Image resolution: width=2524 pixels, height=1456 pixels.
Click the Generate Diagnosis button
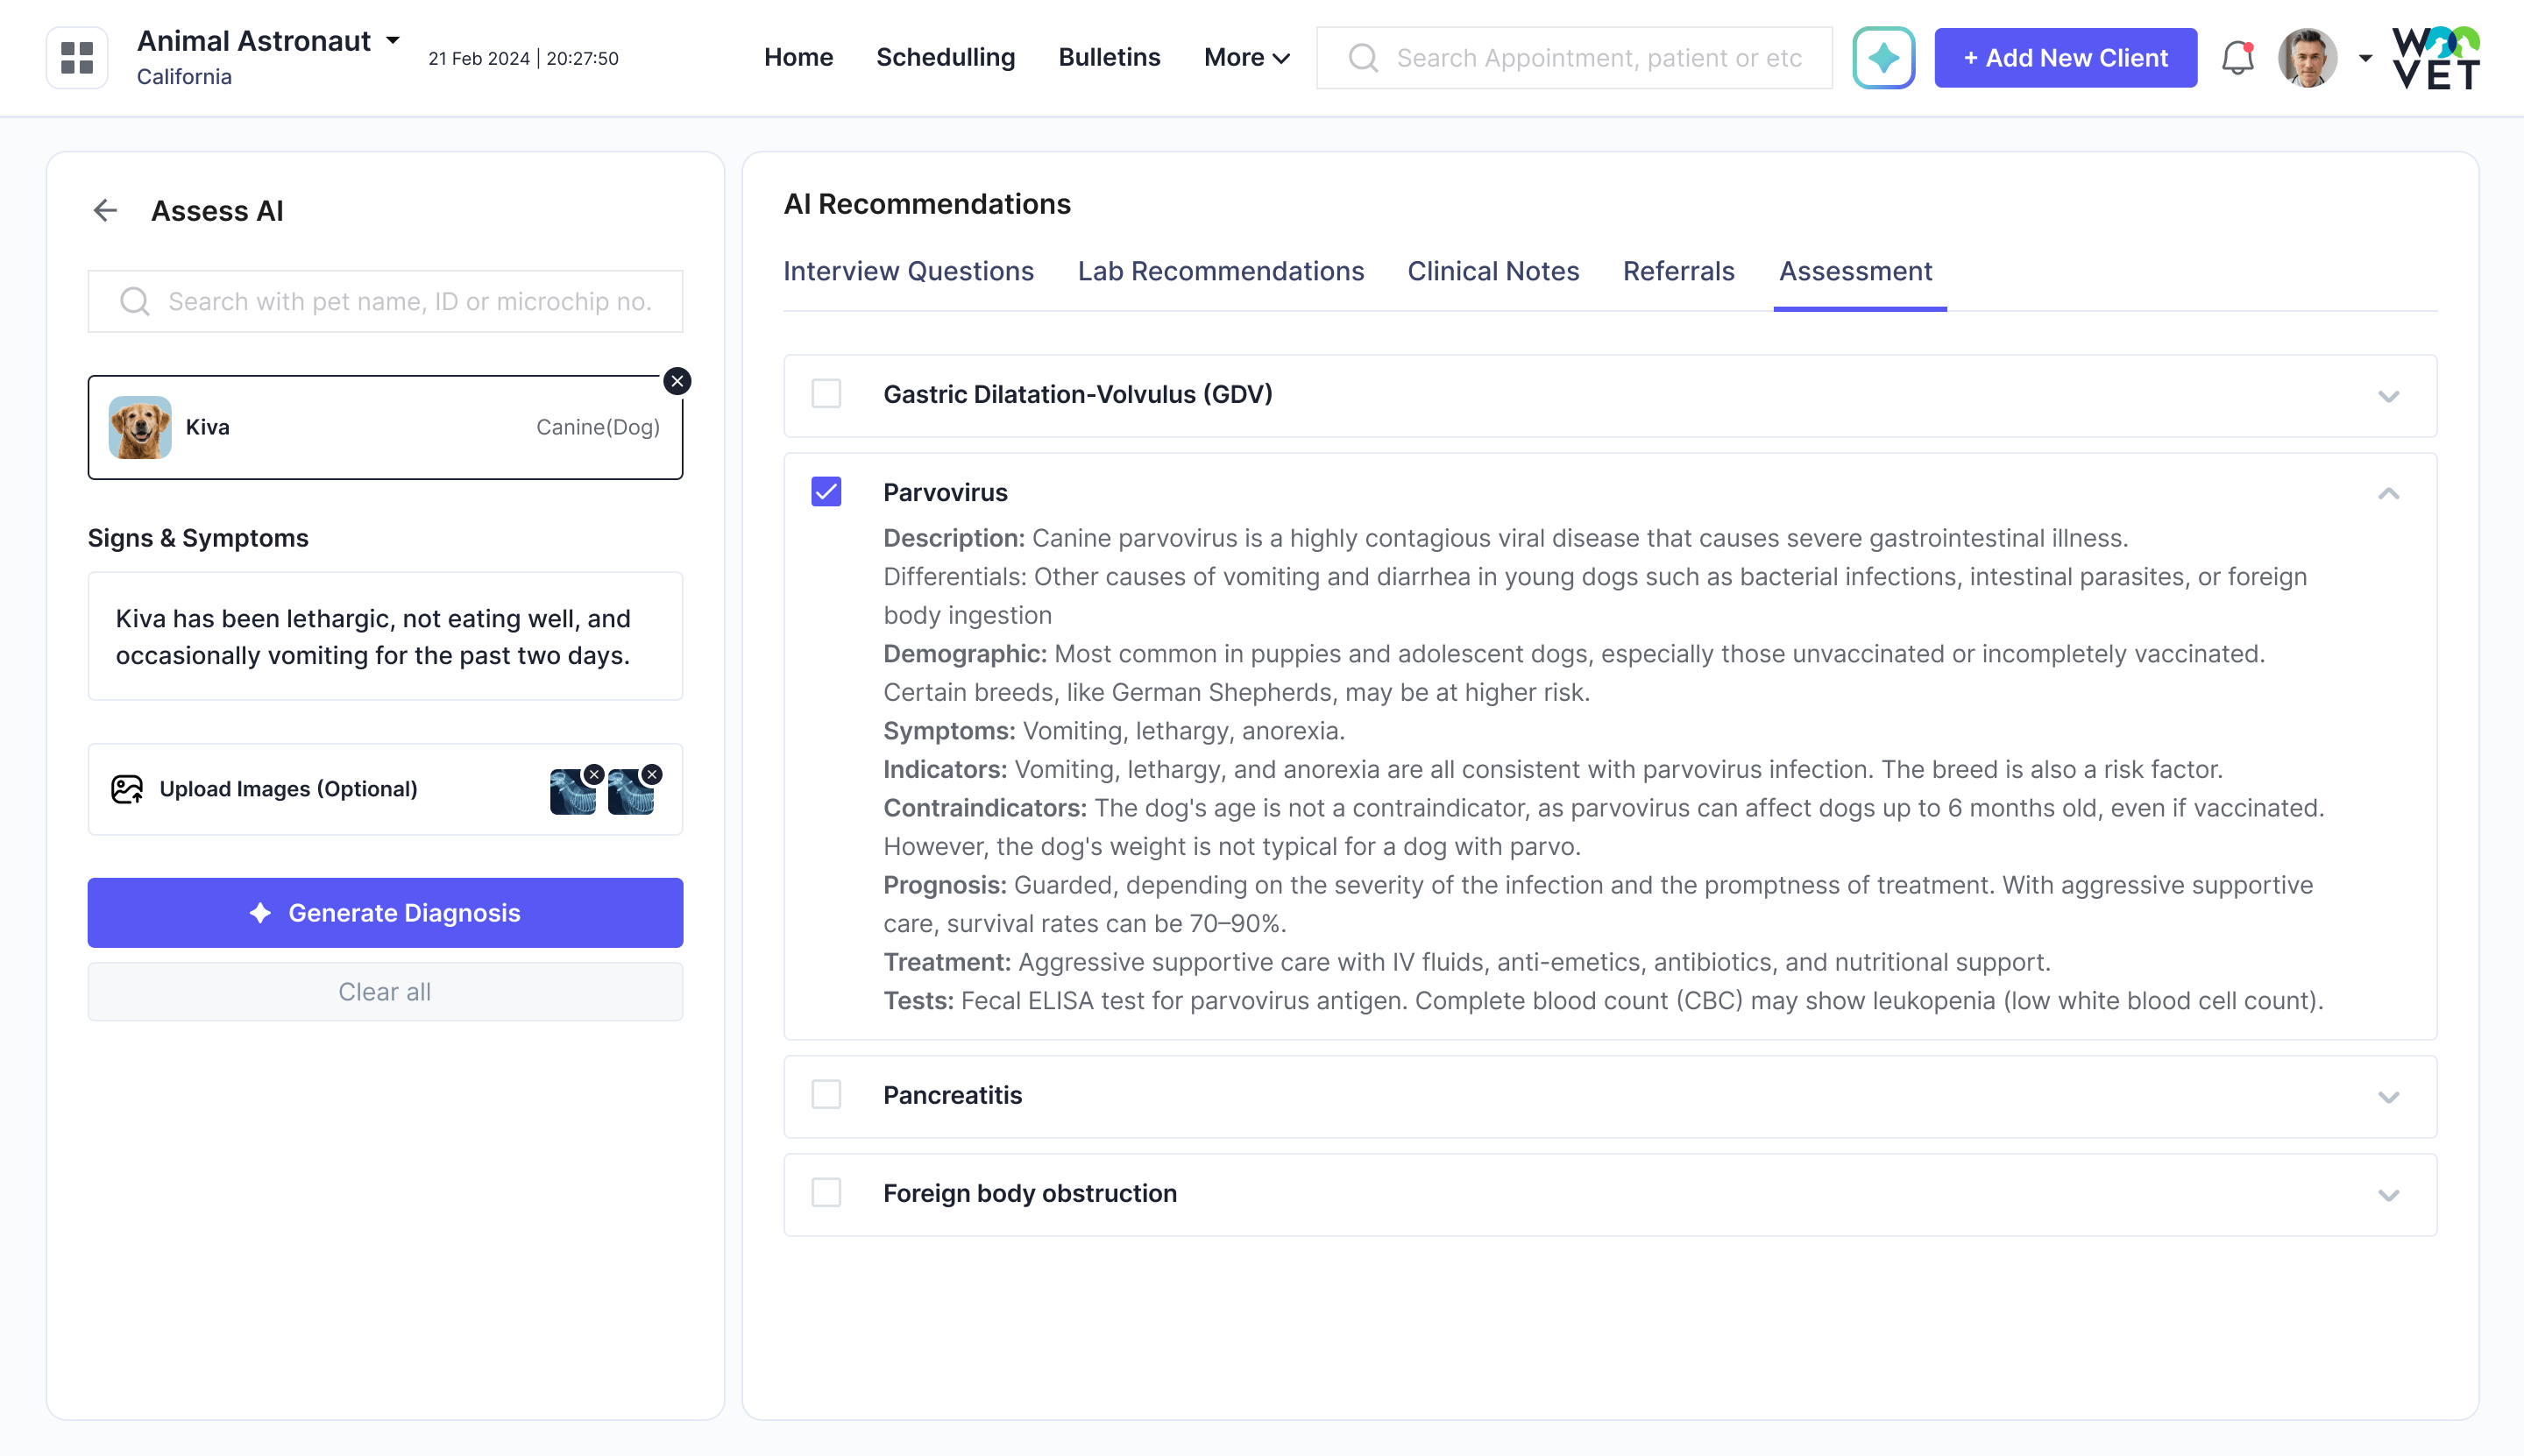384,912
